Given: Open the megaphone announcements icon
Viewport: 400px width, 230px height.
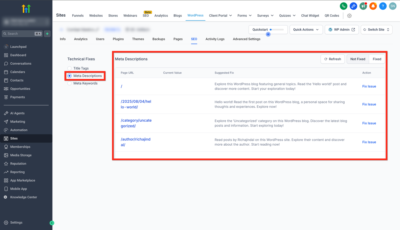Looking at the screenshot, I should [x=363, y=6].
